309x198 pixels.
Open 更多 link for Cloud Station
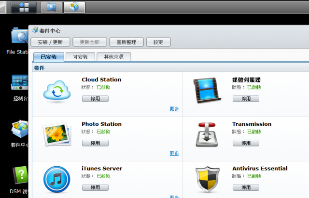coord(174,109)
